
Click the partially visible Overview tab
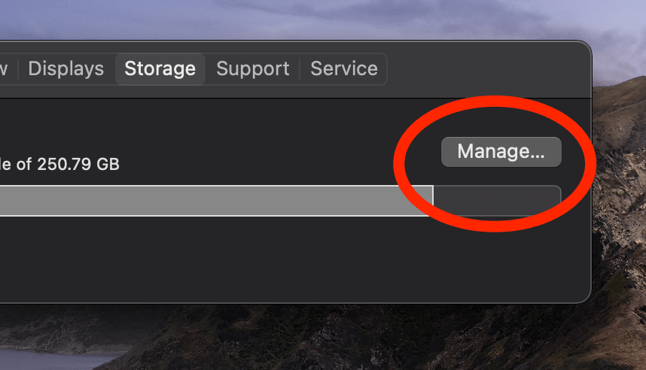5,69
